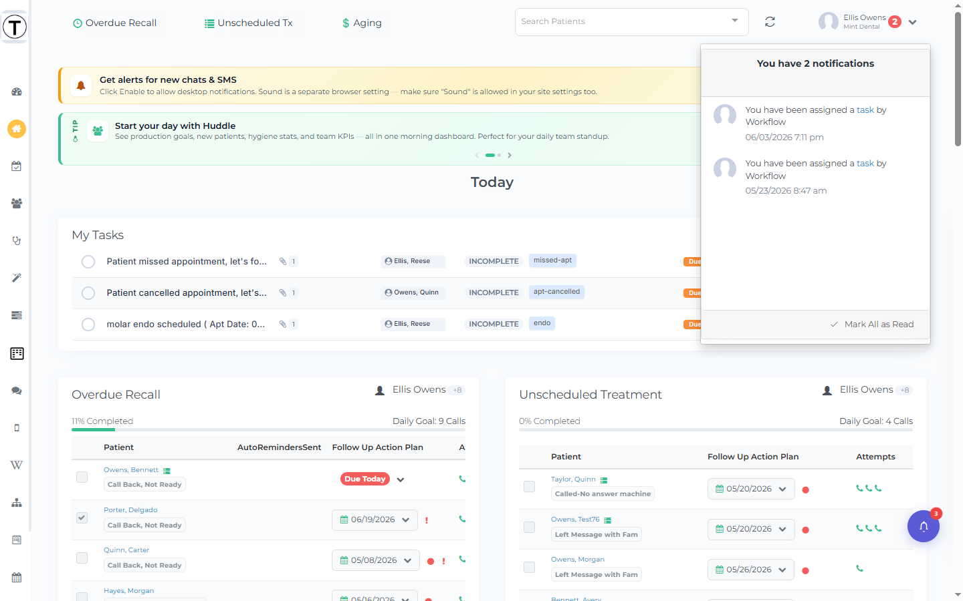
Task: Click the Overdue Recall 11% progress bar
Action: 268,429
